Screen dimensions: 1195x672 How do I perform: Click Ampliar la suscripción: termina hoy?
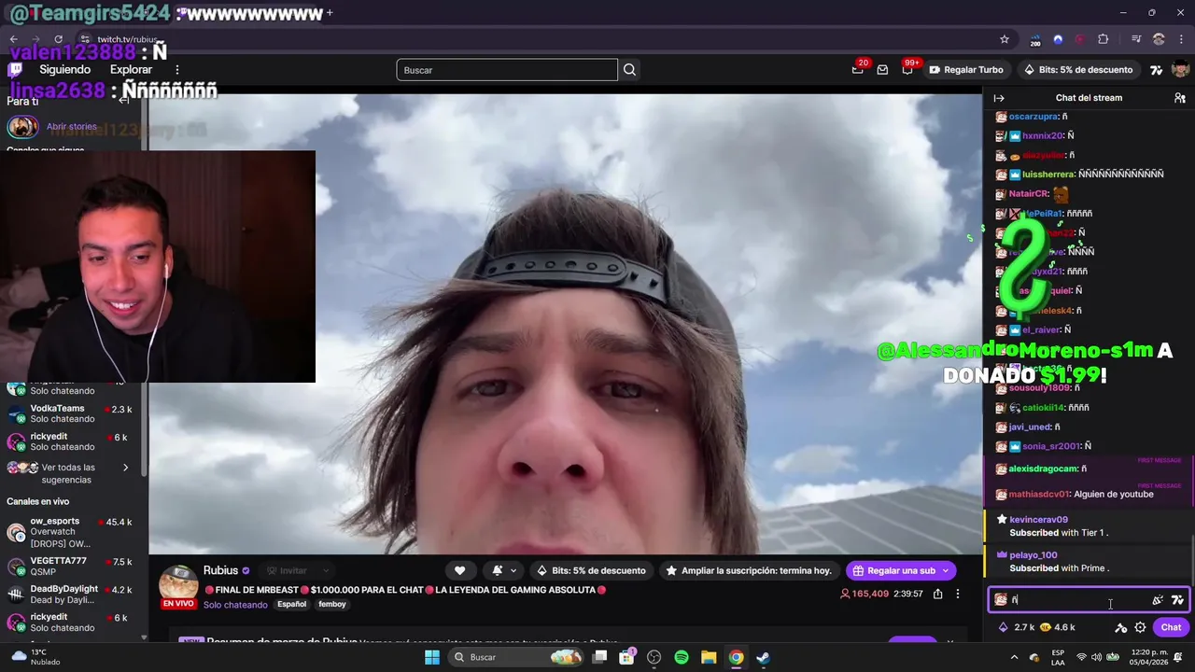click(749, 570)
